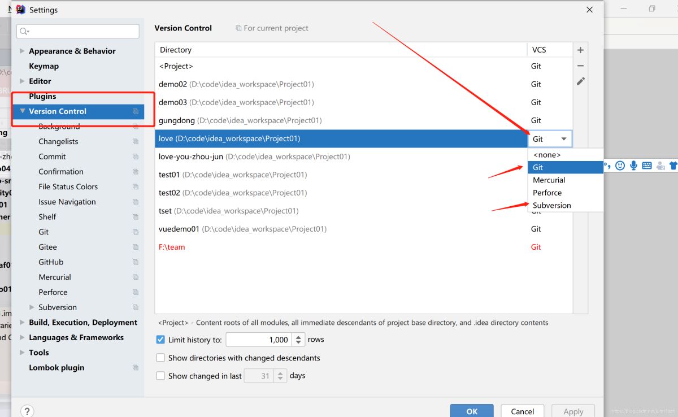The image size is (678, 417).
Task: Open help with the question mark button
Action: 27,411
